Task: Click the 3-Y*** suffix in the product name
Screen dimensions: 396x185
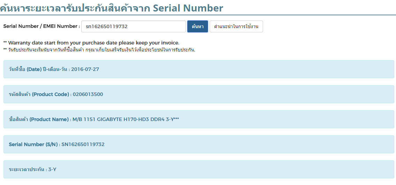Action: [172, 119]
